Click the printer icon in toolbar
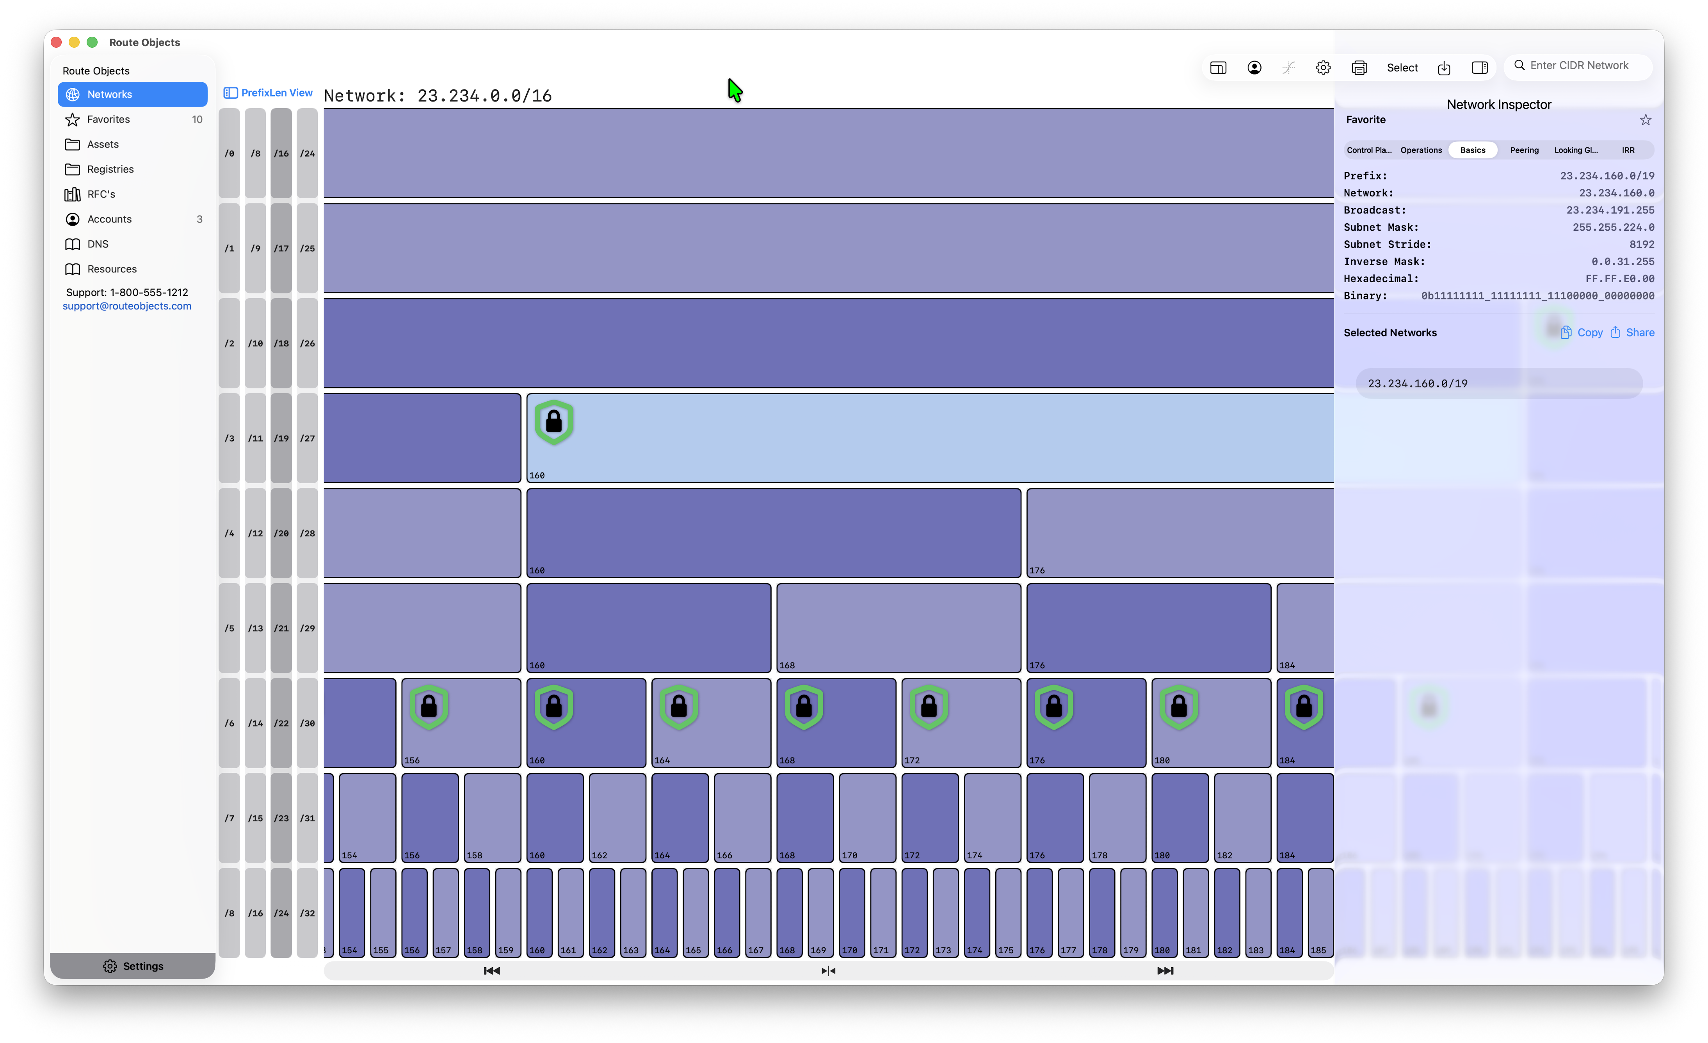1708x1043 pixels. click(1359, 67)
